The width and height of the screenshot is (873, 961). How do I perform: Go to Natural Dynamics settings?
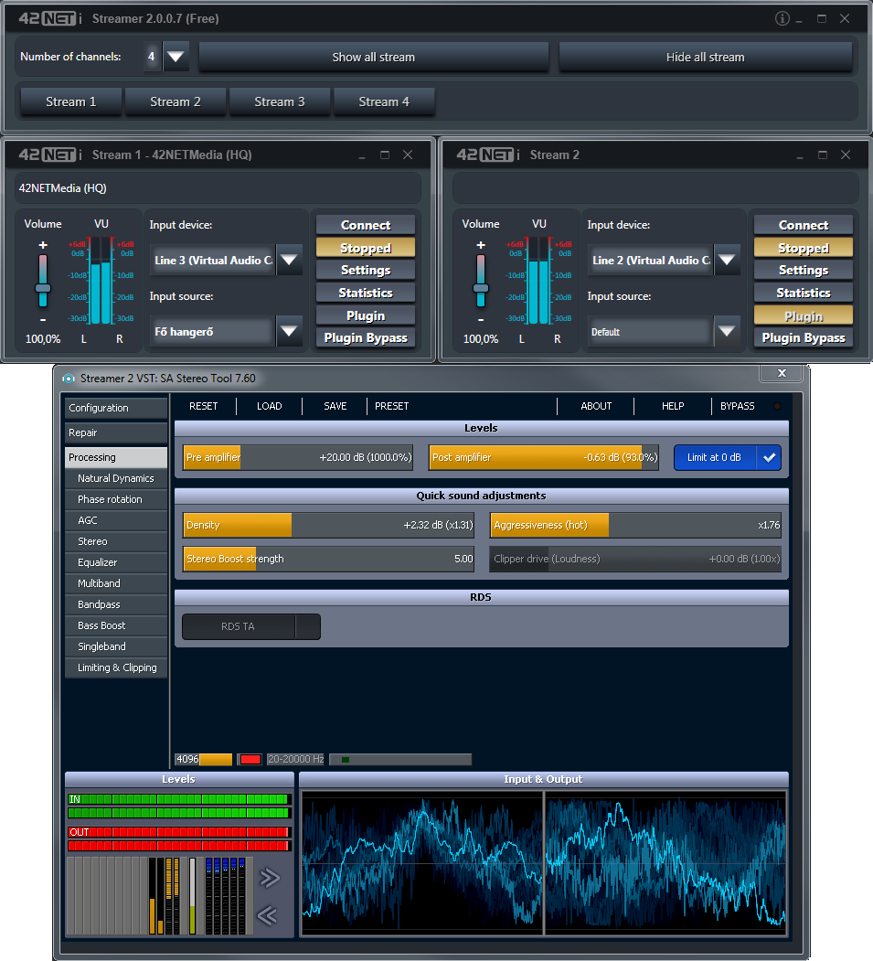click(x=116, y=478)
